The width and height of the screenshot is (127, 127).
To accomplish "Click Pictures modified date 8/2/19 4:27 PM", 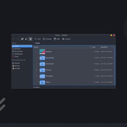I will coord(106,70).
